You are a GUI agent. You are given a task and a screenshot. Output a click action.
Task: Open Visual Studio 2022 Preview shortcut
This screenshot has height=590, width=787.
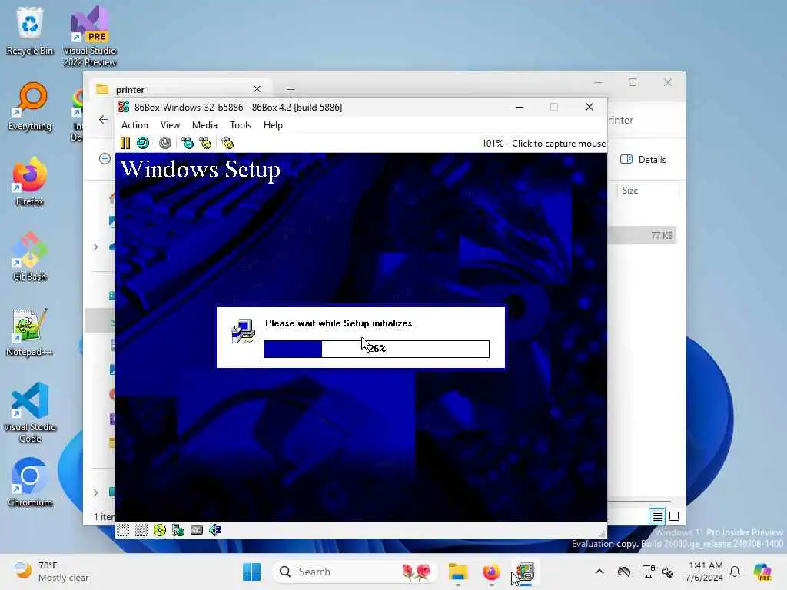click(90, 36)
